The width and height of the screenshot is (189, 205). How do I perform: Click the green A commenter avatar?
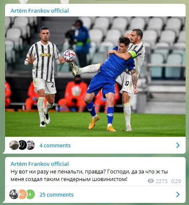(30, 194)
